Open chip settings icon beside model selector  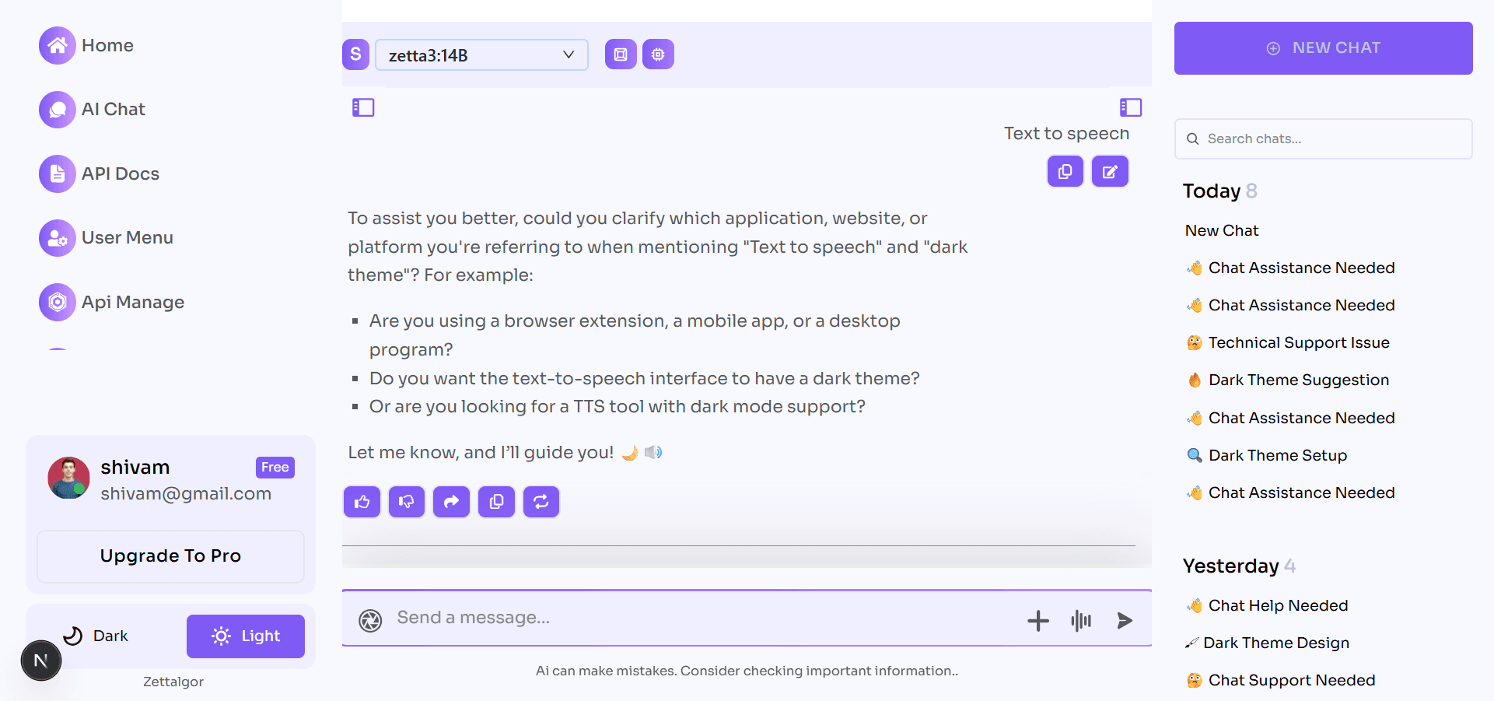[658, 54]
